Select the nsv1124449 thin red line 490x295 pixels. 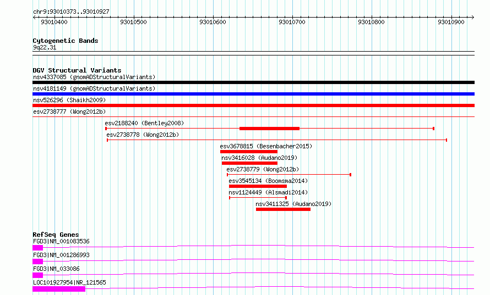click(258, 198)
